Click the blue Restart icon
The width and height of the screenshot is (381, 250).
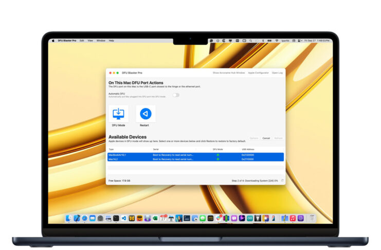(x=146, y=114)
